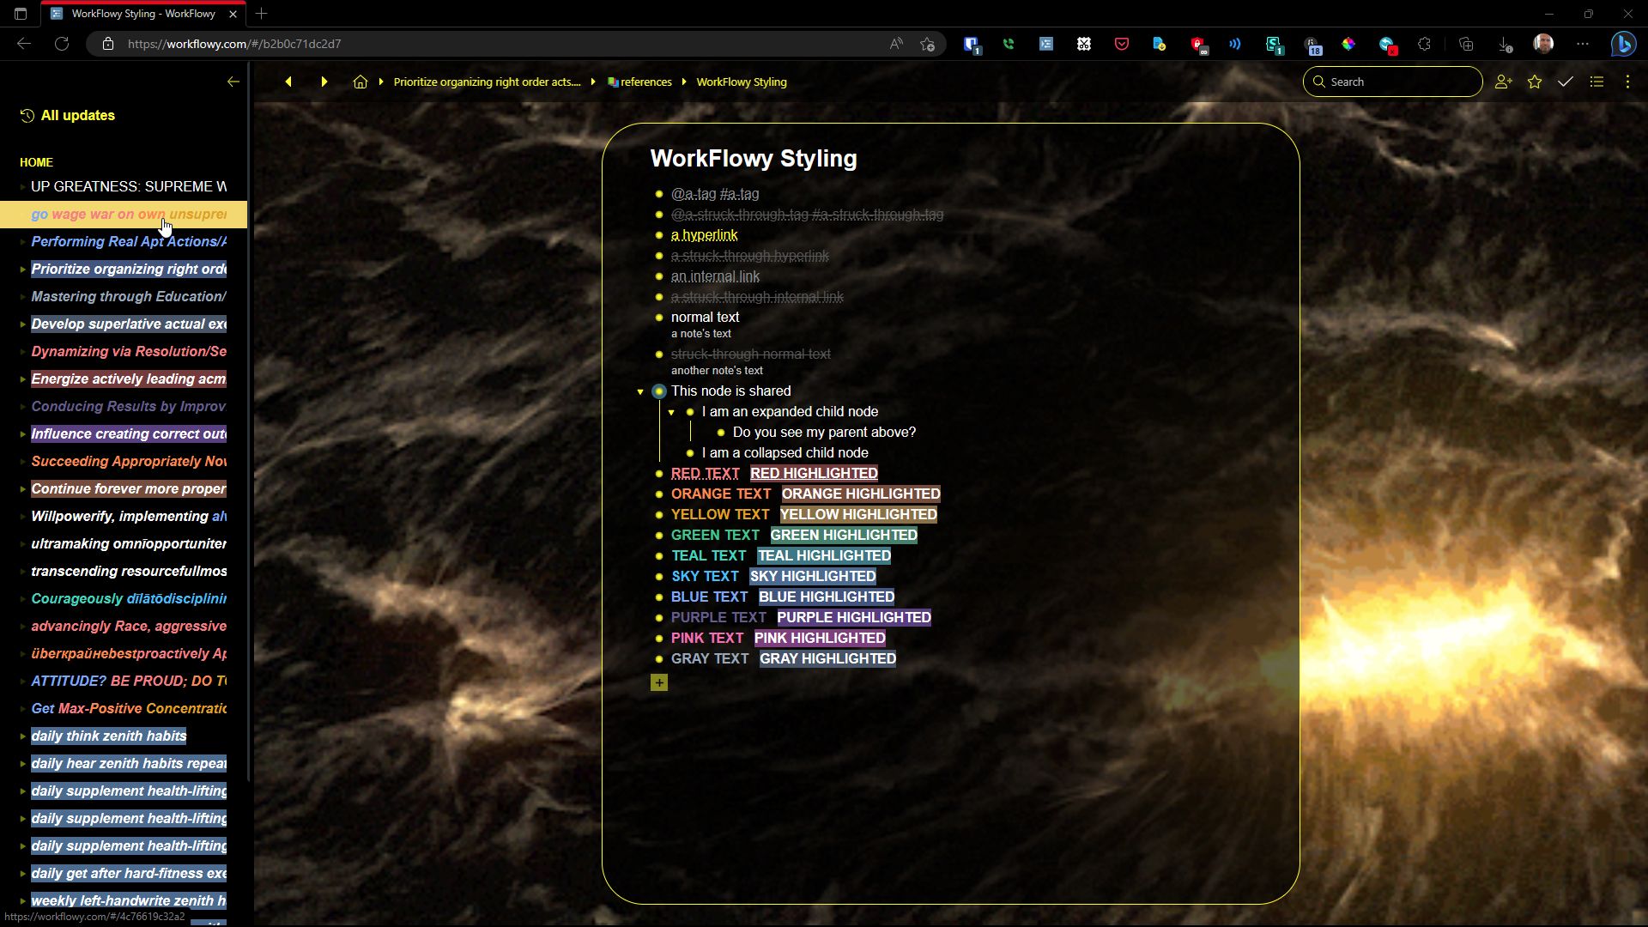Click the share icon on shared node
The width and height of the screenshot is (1648, 927).
[x=658, y=391]
